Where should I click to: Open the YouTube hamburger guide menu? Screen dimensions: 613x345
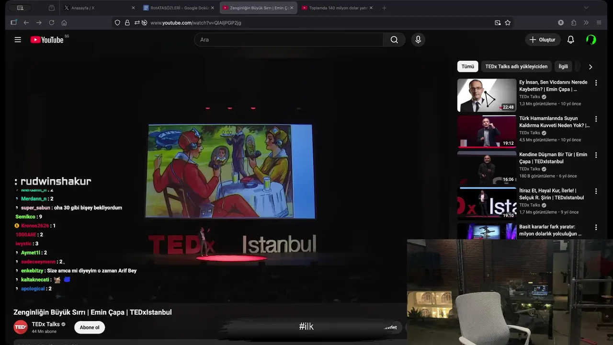(x=18, y=40)
